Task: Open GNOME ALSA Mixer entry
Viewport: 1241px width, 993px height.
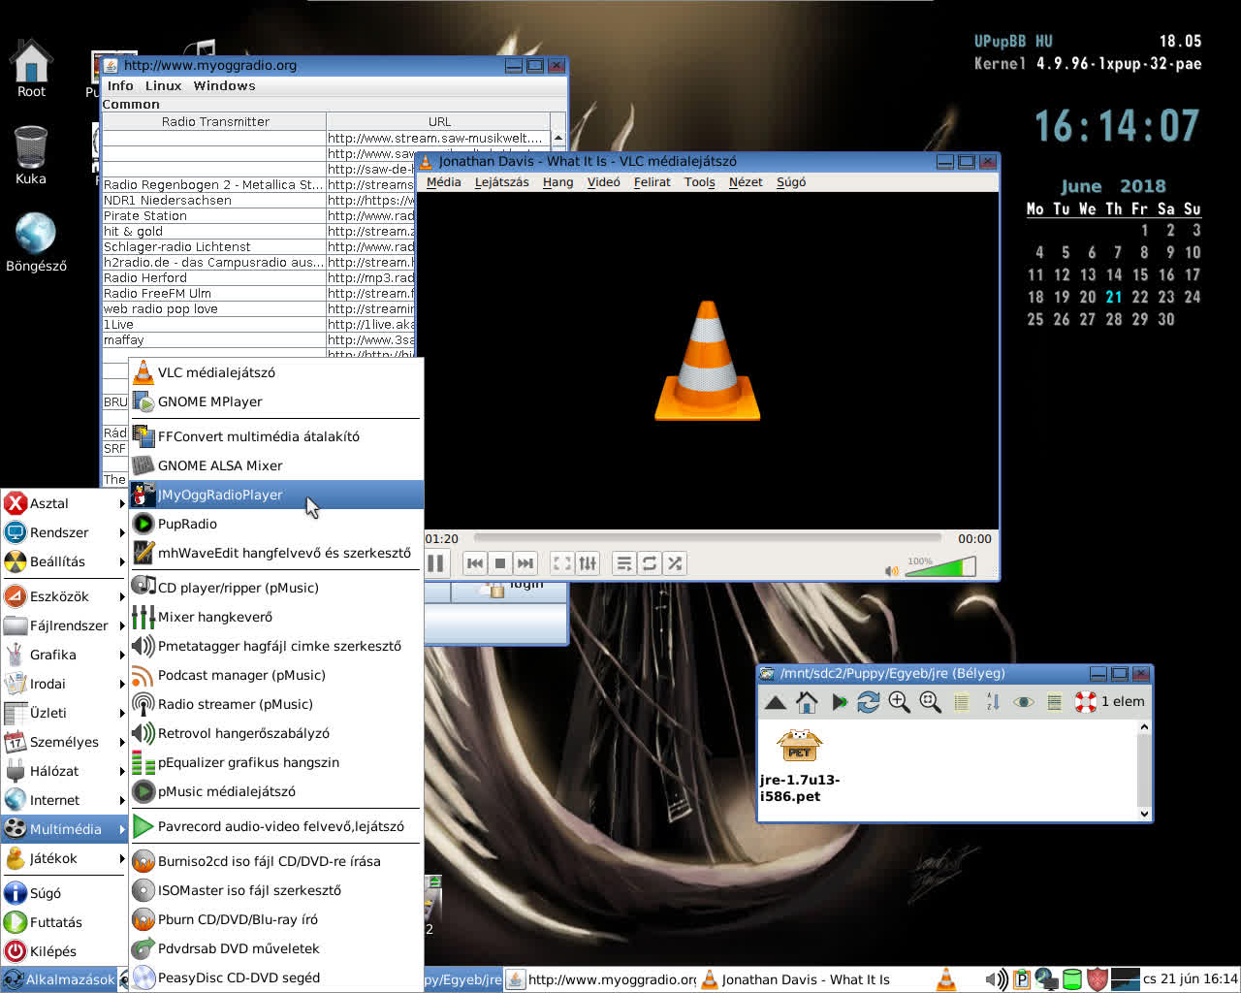Action: tap(276, 465)
